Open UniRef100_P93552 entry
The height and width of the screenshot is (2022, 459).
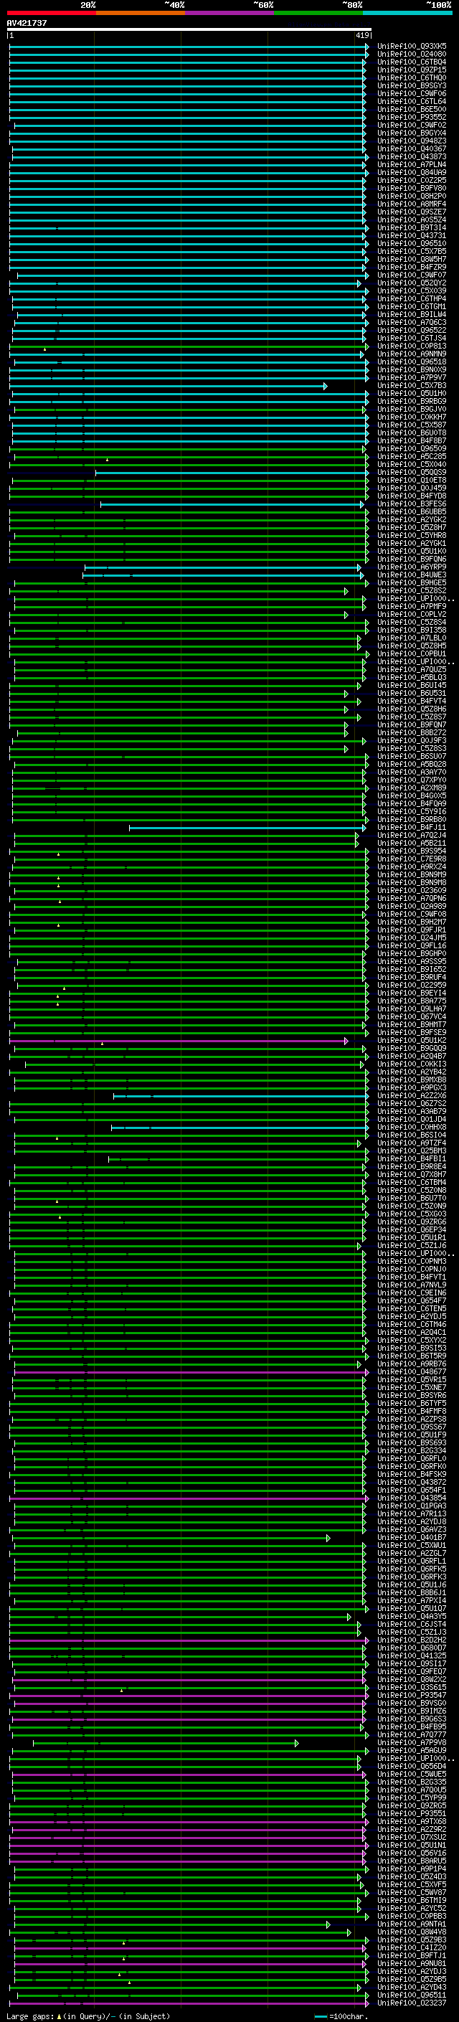tap(412, 117)
